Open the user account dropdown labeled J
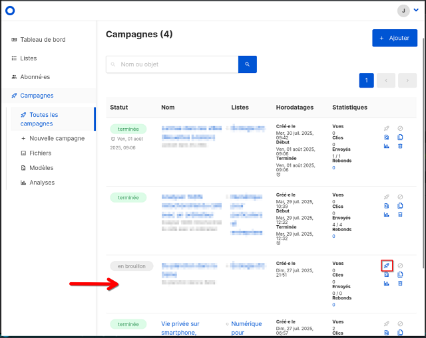The height and width of the screenshot is (338, 426). pos(408,10)
